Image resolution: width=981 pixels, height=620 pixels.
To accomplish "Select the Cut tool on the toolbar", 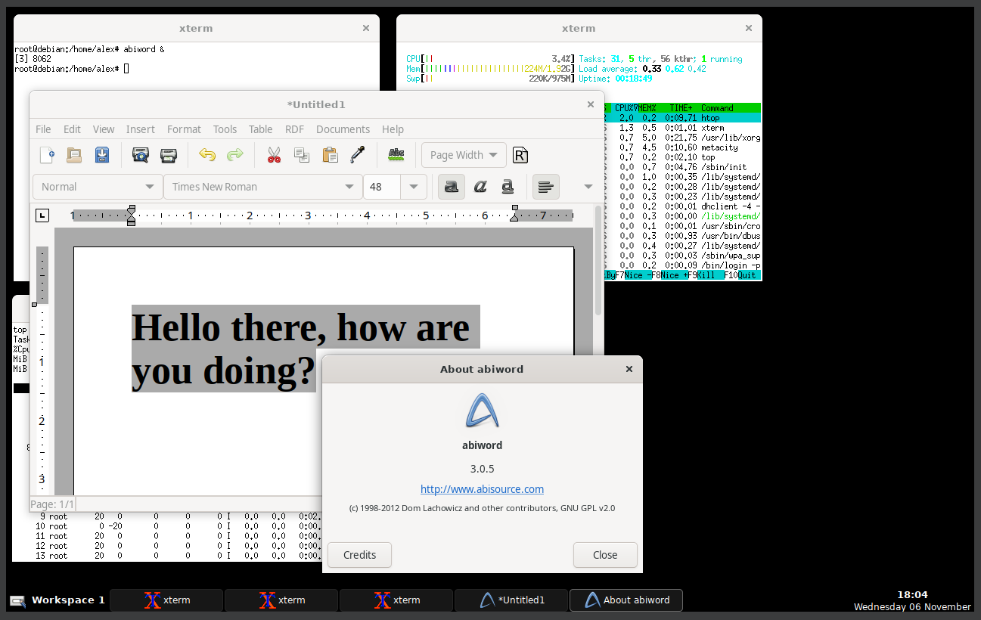I will [274, 155].
